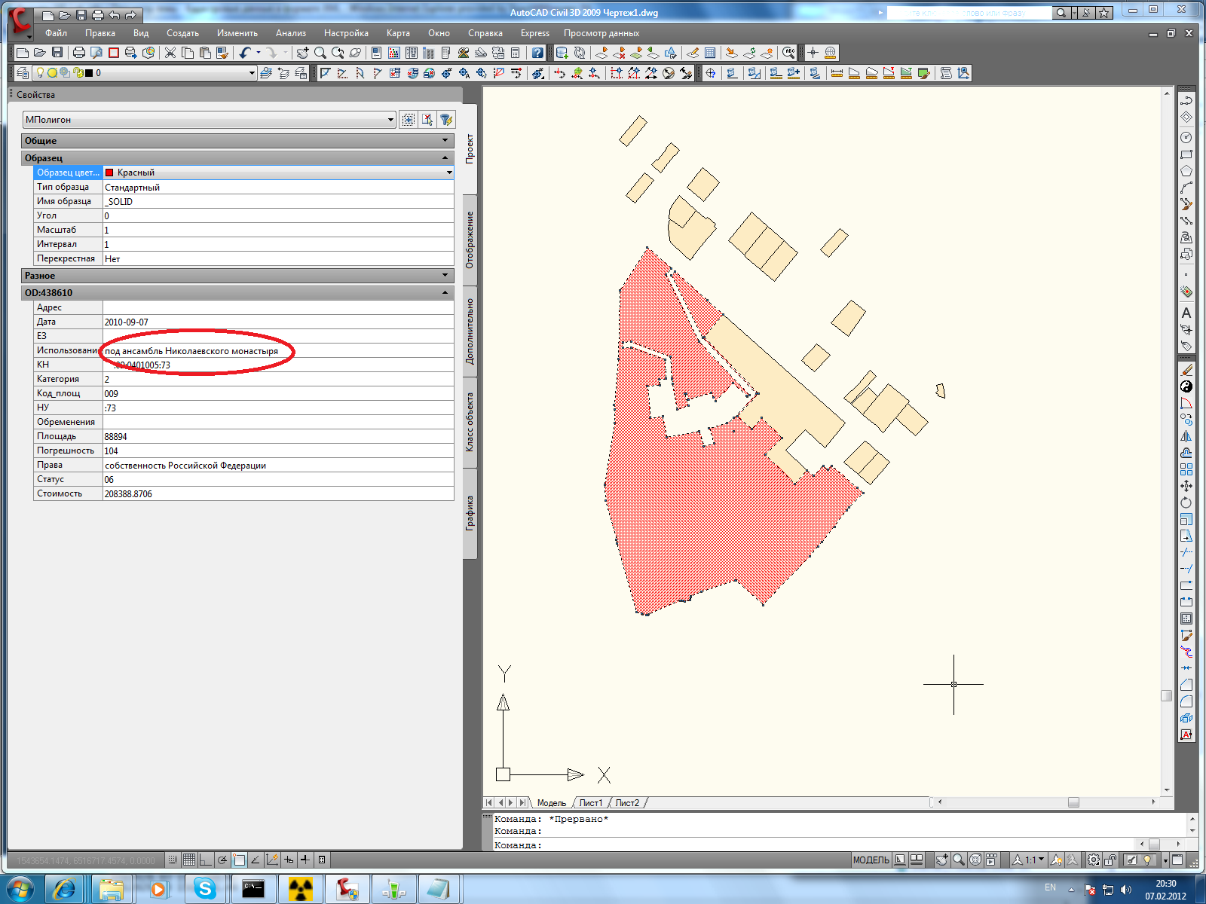1206x904 pixels.
Task: Collapse the OD:438610 section
Action: tap(445, 293)
